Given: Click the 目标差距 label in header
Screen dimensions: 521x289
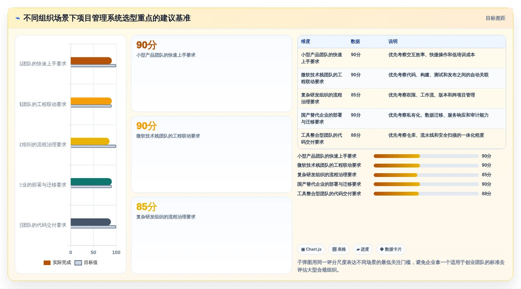Looking at the screenshot, I should tap(495, 18).
